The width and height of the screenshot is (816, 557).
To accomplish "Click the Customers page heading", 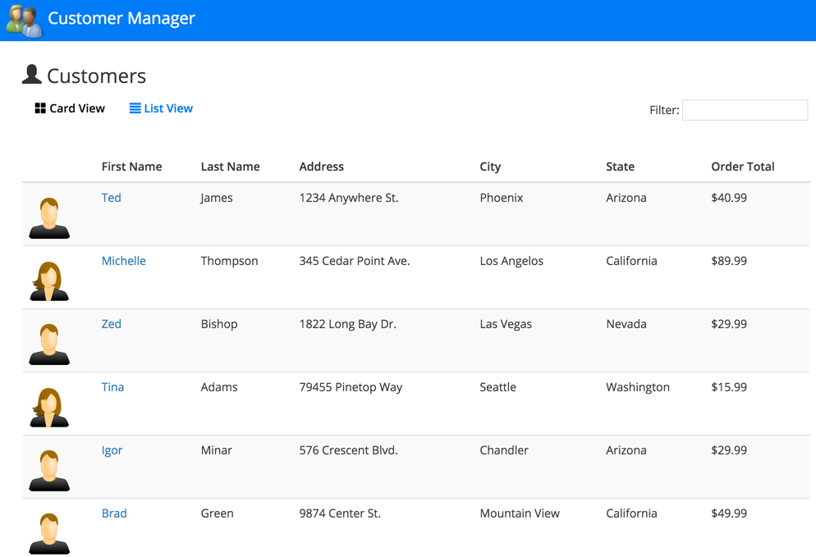I will tap(96, 76).
